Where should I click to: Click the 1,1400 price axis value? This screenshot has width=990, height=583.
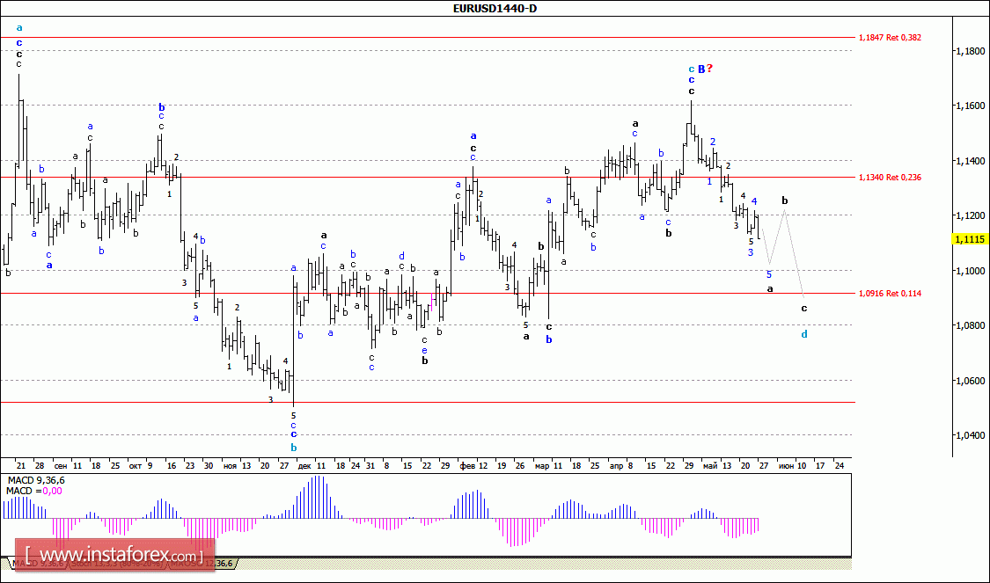971,161
